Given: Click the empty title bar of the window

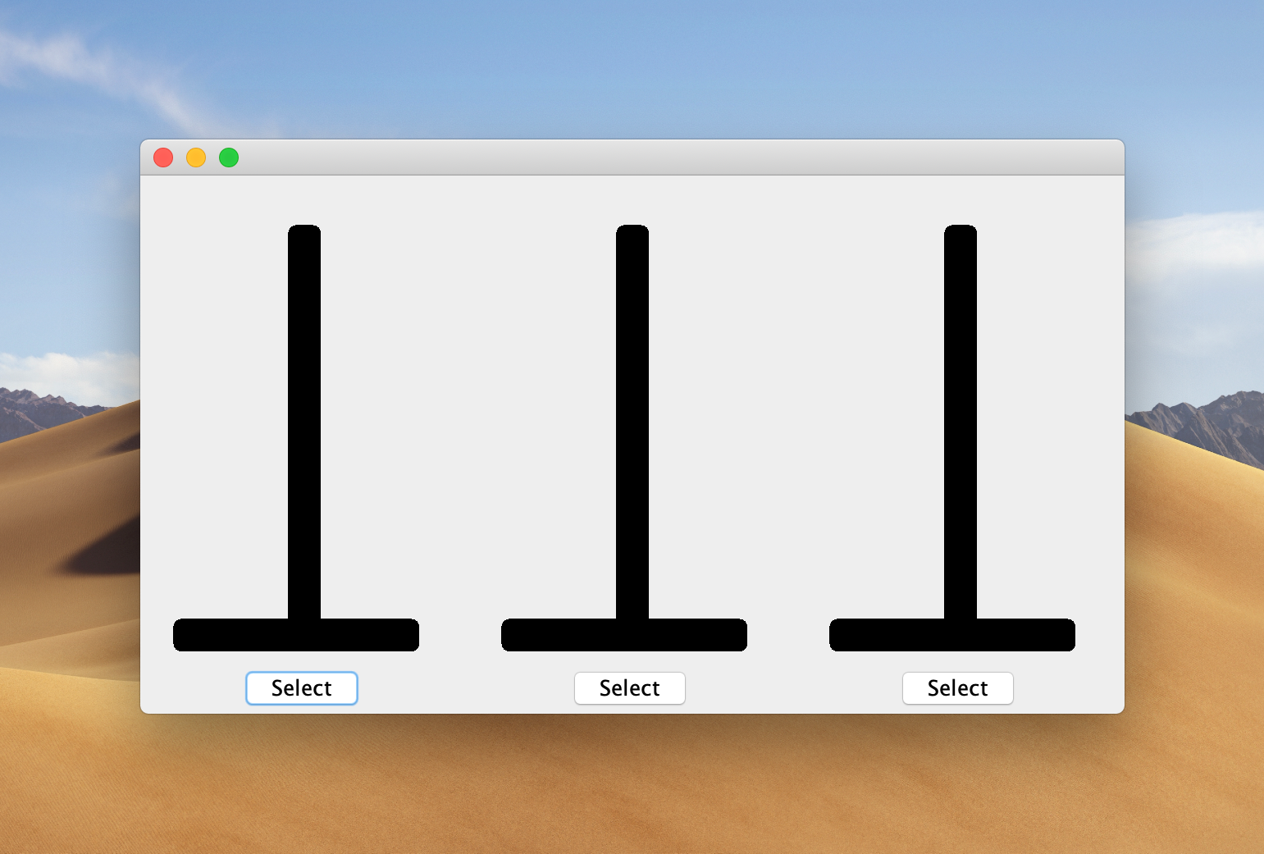Looking at the screenshot, I should [632, 158].
